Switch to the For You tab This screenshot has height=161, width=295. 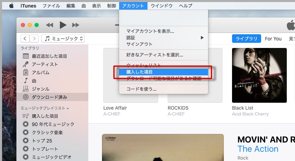[x=273, y=39]
